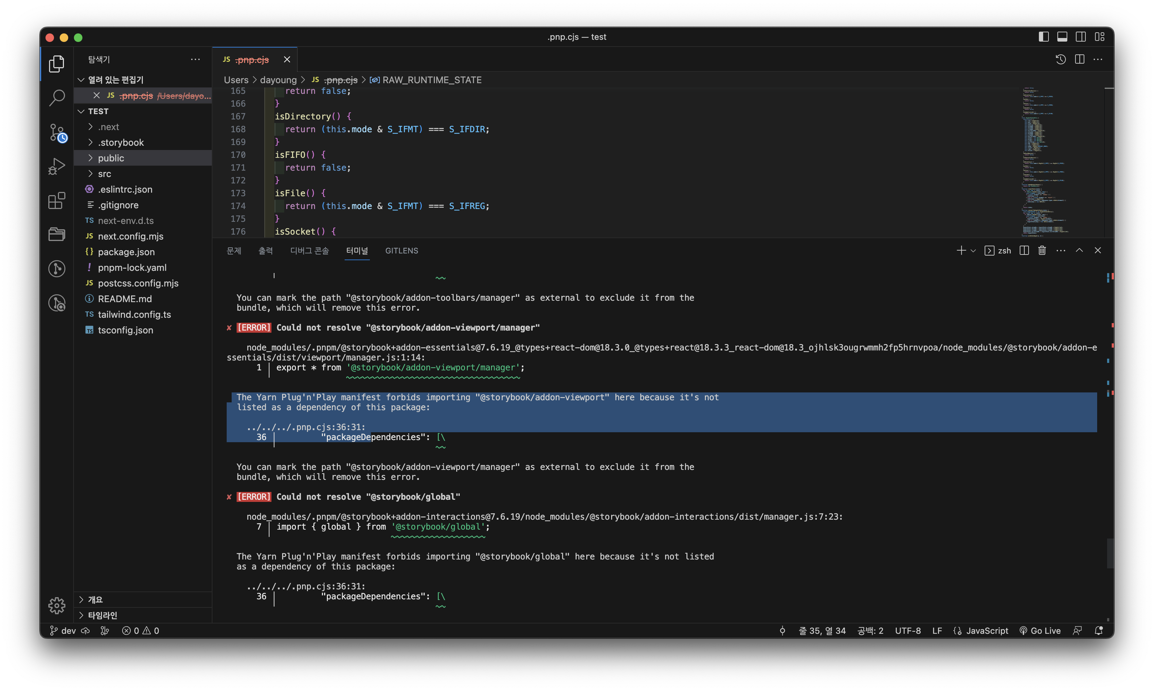Image resolution: width=1154 pixels, height=691 pixels.
Task: Open package.json in the explorer
Action: tap(126, 252)
